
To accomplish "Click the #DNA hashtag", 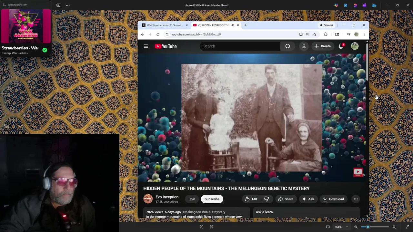I will (206, 212).
